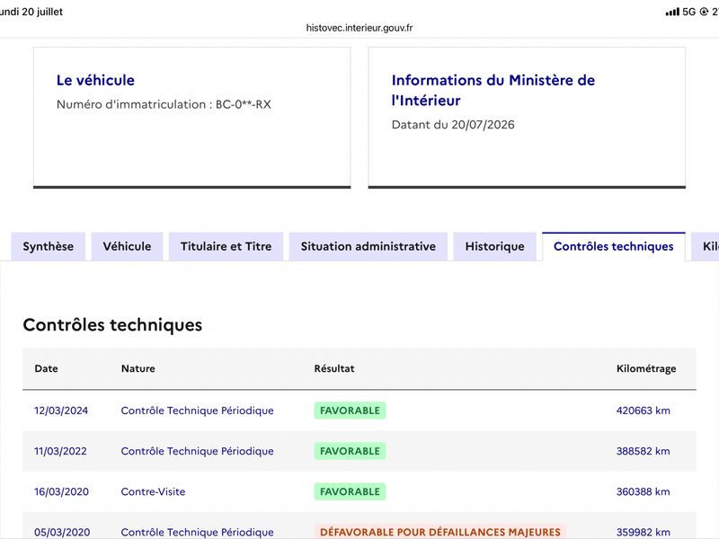Open the Synthèse tab
719x539 pixels.
click(x=49, y=246)
